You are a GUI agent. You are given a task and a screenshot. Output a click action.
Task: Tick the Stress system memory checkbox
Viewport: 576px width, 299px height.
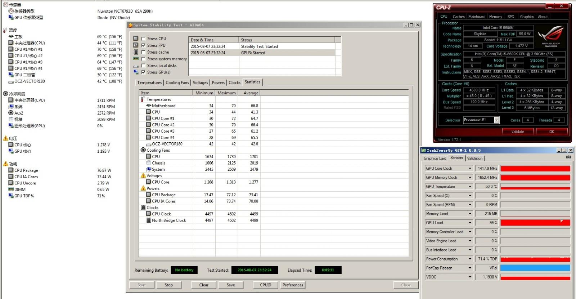pyautogui.click(x=144, y=59)
